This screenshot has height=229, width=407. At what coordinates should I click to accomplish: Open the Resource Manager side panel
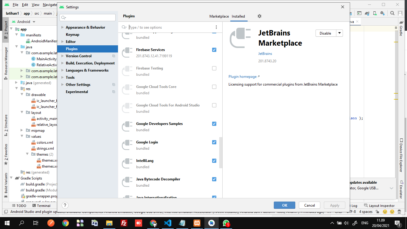click(6, 63)
